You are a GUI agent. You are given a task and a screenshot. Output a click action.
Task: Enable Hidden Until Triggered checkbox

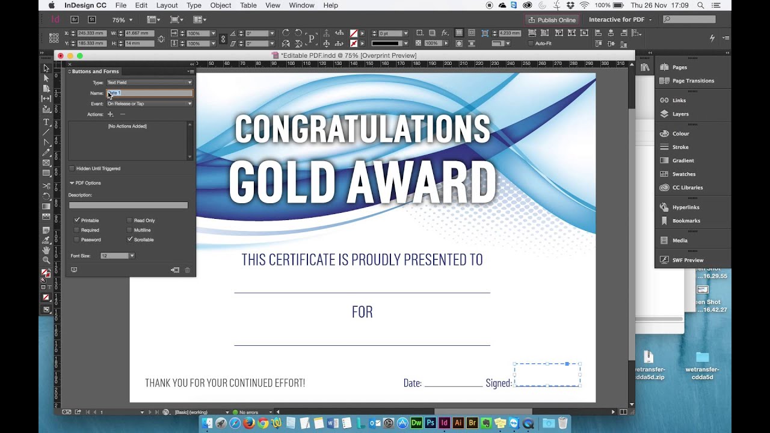click(72, 168)
